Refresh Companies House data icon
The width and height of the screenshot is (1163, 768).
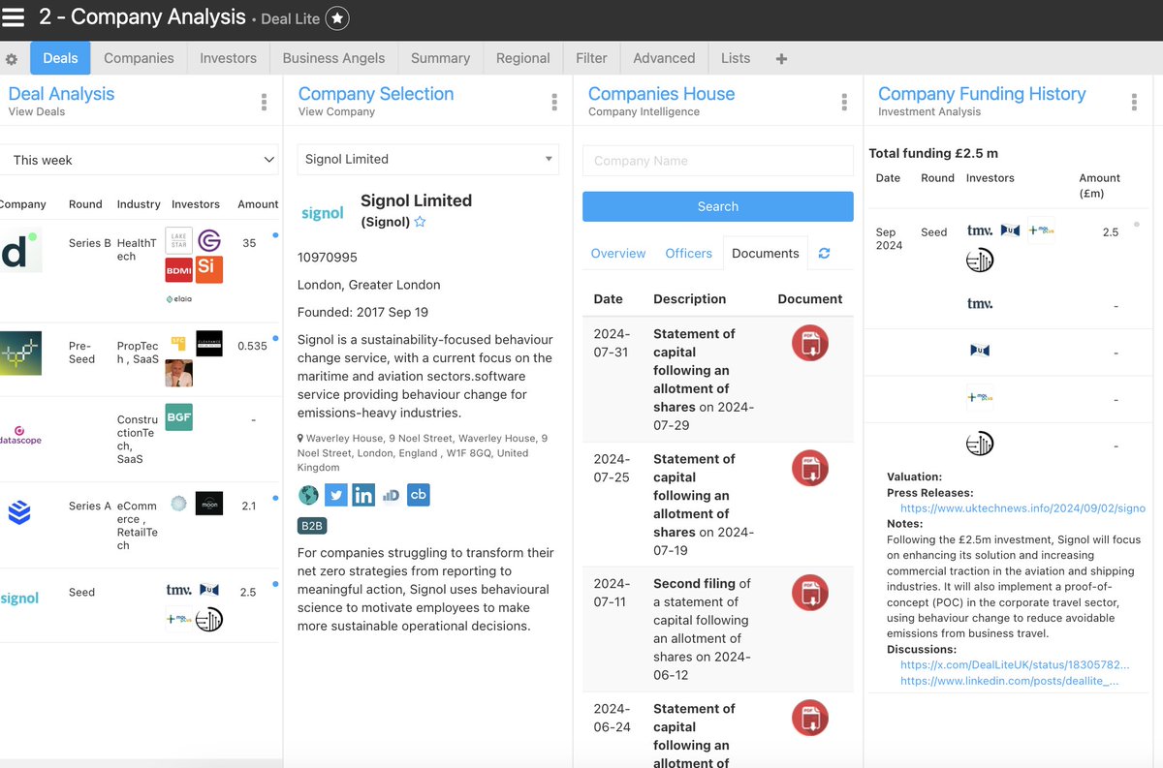pyautogui.click(x=825, y=253)
